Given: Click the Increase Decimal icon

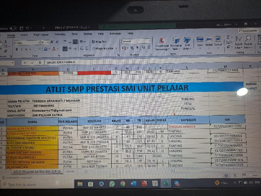Looking at the screenshot, I should 144,48.
